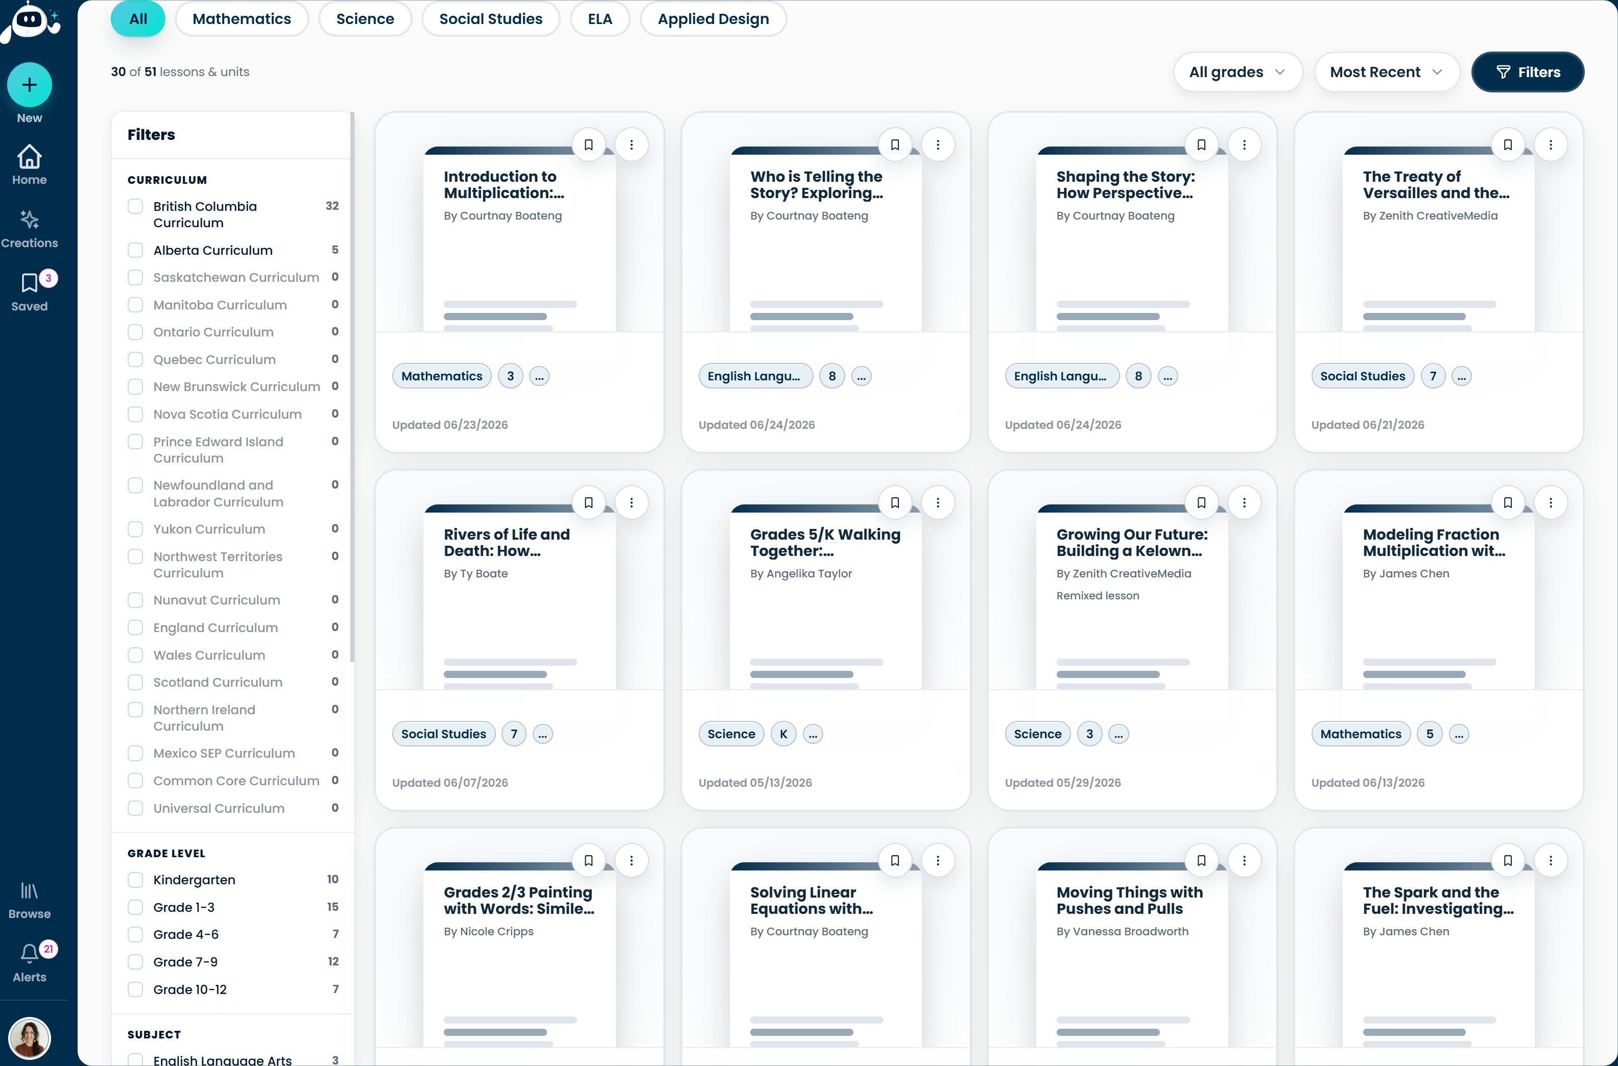
Task: Bookmark Introduction to Multiplication lesson
Action: (x=588, y=145)
